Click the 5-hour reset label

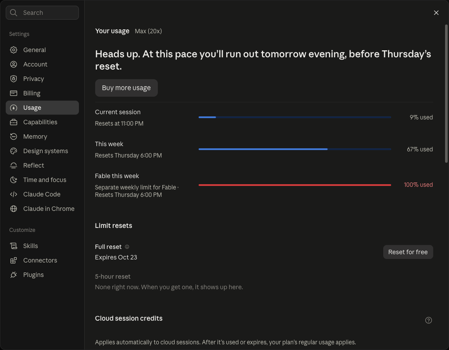[113, 276]
